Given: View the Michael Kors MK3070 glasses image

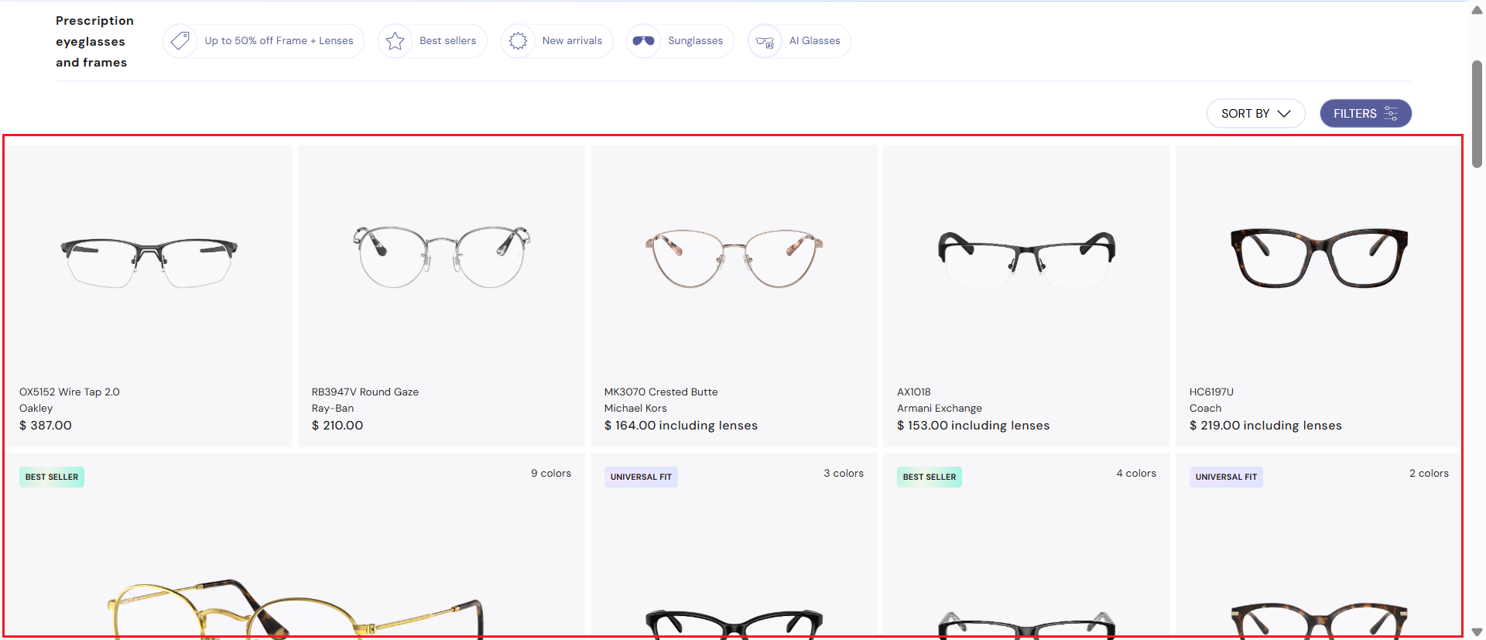Looking at the screenshot, I should [734, 258].
